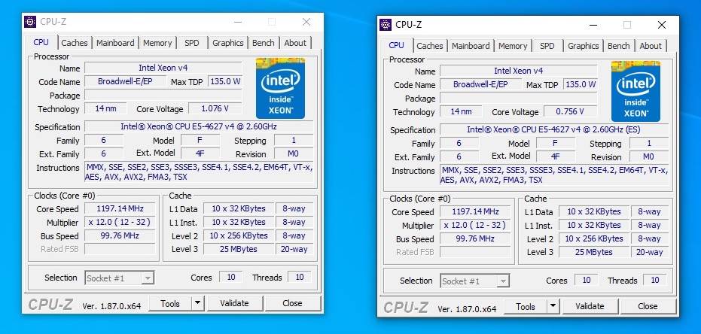
Task: Open Caches tab in right CPU-Z window
Action: click(x=430, y=46)
